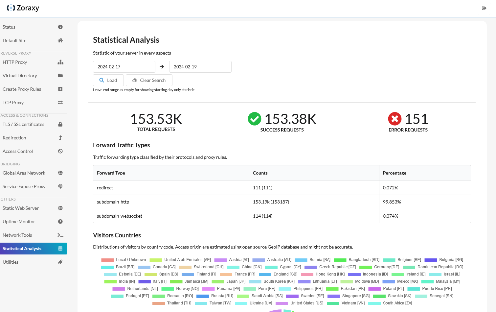This screenshot has height=312, width=496.
Task: Click the Service Expose Proxy broadcast icon
Action: (60, 186)
